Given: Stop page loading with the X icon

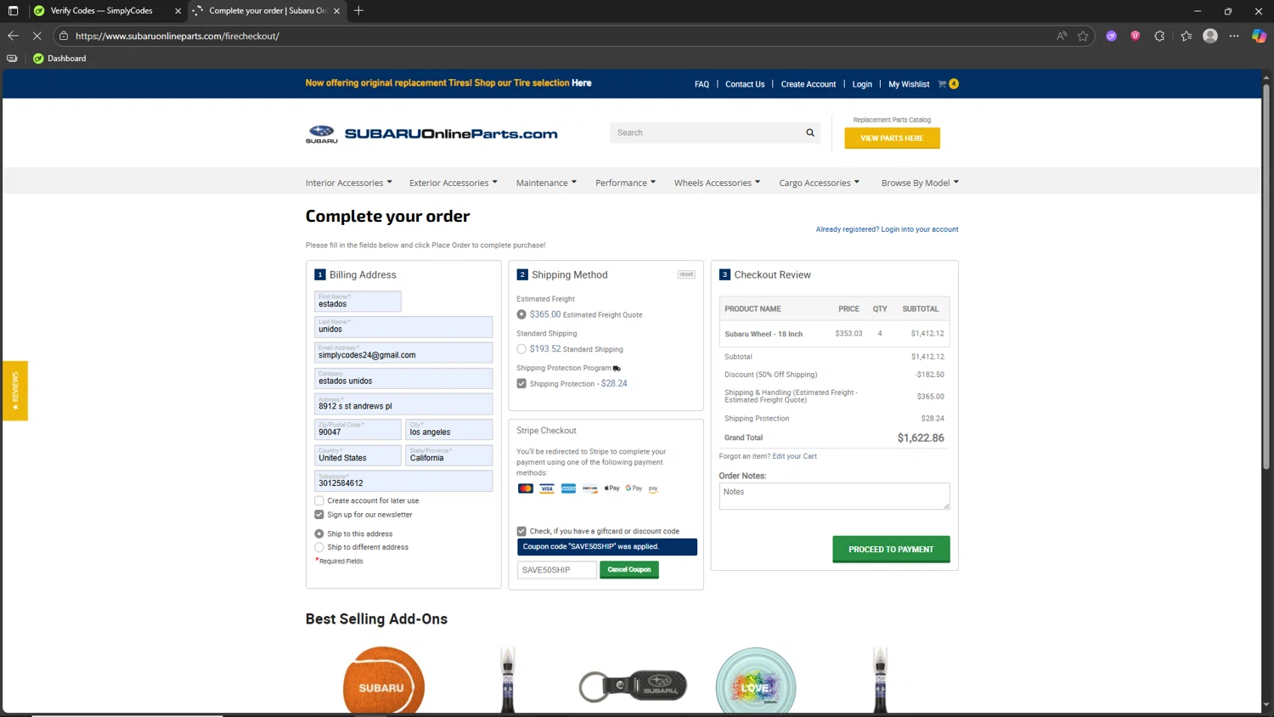Looking at the screenshot, I should click(x=37, y=36).
